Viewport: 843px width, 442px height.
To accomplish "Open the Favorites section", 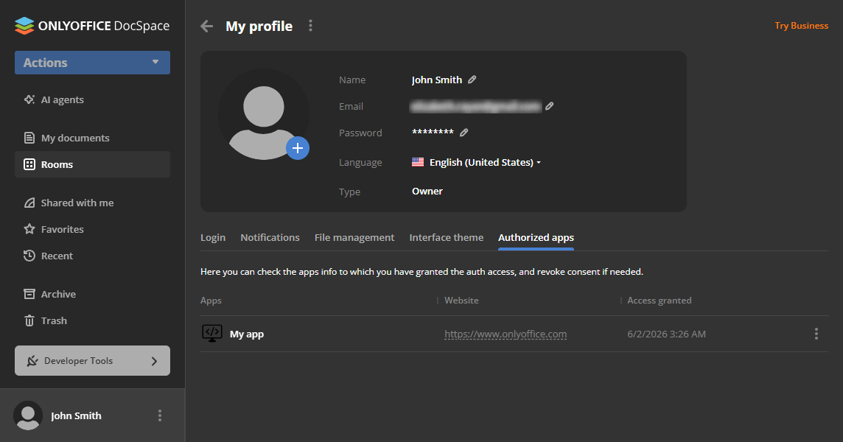I will pos(54,229).
